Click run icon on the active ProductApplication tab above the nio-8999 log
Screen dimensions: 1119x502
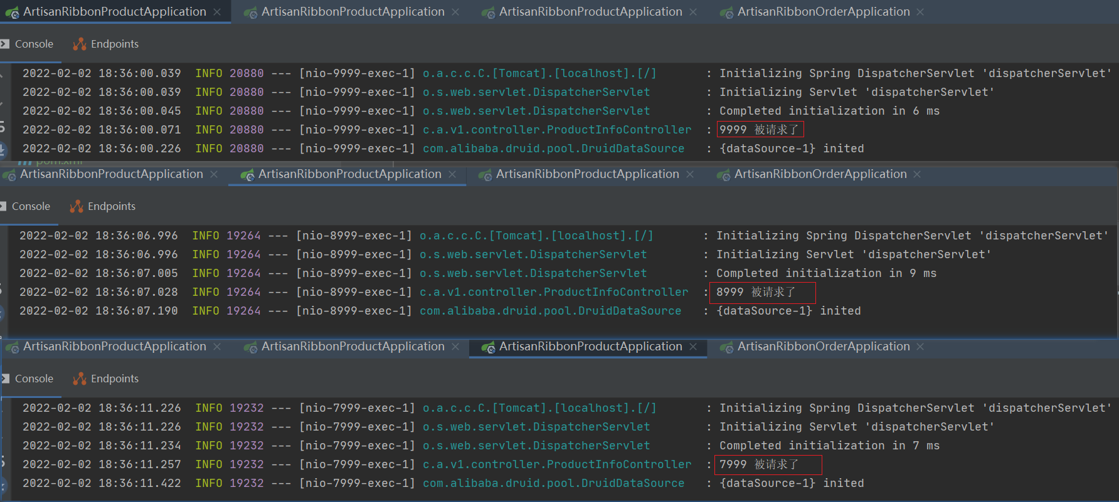click(x=247, y=174)
